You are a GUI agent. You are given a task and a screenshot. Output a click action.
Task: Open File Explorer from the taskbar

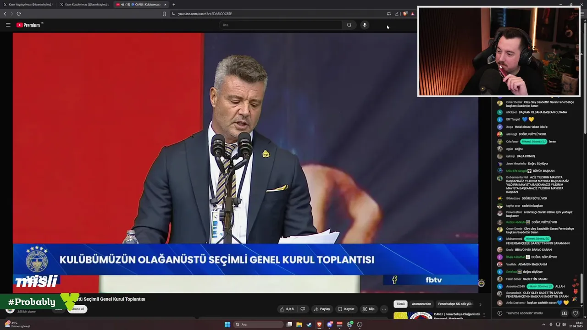click(299, 324)
